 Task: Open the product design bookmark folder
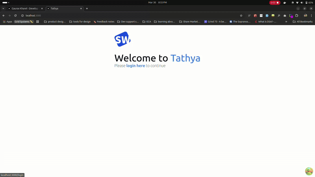point(55,22)
